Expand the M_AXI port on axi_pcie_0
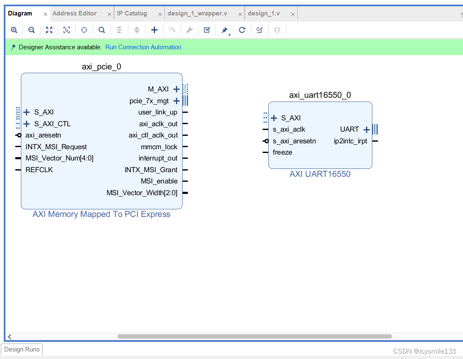Screen dimensions: 463x359 tap(176, 89)
